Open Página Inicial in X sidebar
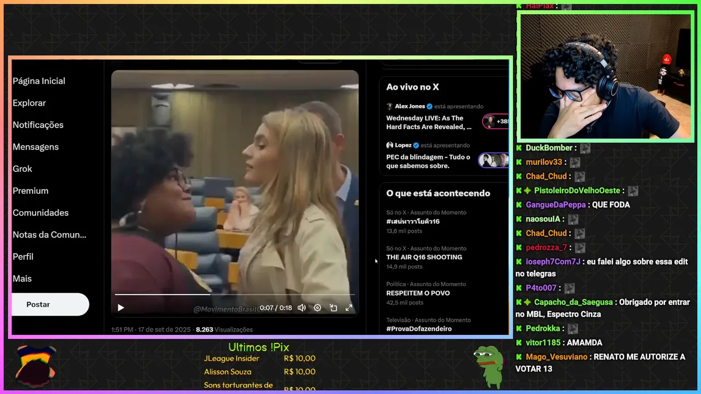The width and height of the screenshot is (701, 394). tap(39, 81)
